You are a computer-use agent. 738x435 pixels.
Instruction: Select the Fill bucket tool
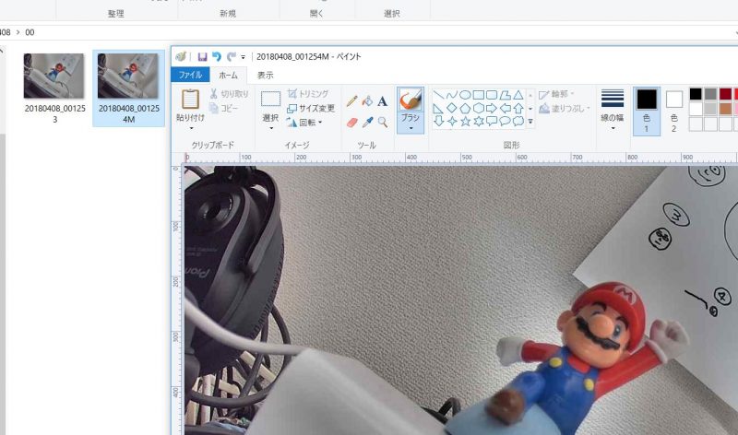point(367,100)
